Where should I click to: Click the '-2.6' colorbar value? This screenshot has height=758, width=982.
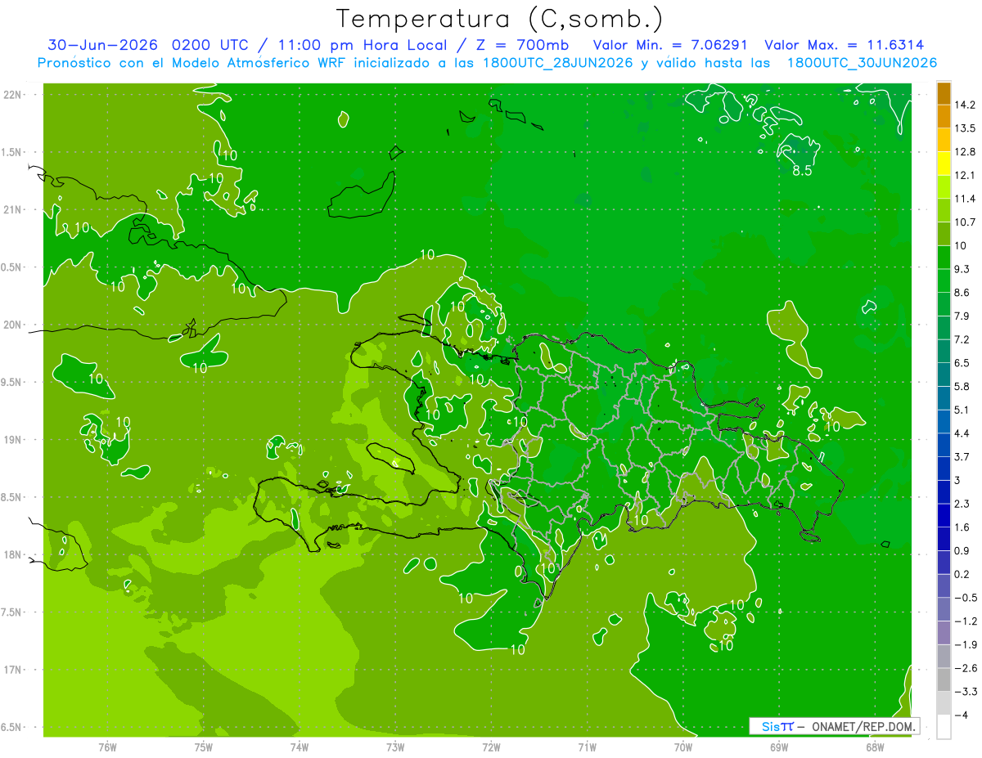[965, 668]
